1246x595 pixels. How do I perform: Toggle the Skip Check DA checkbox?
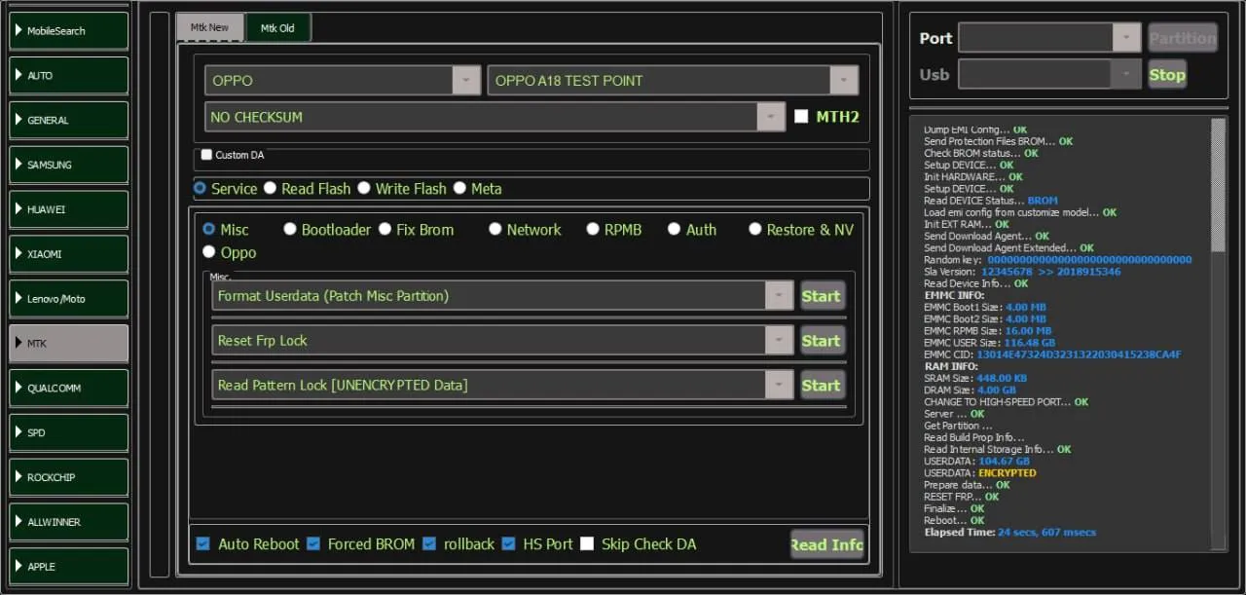(587, 544)
